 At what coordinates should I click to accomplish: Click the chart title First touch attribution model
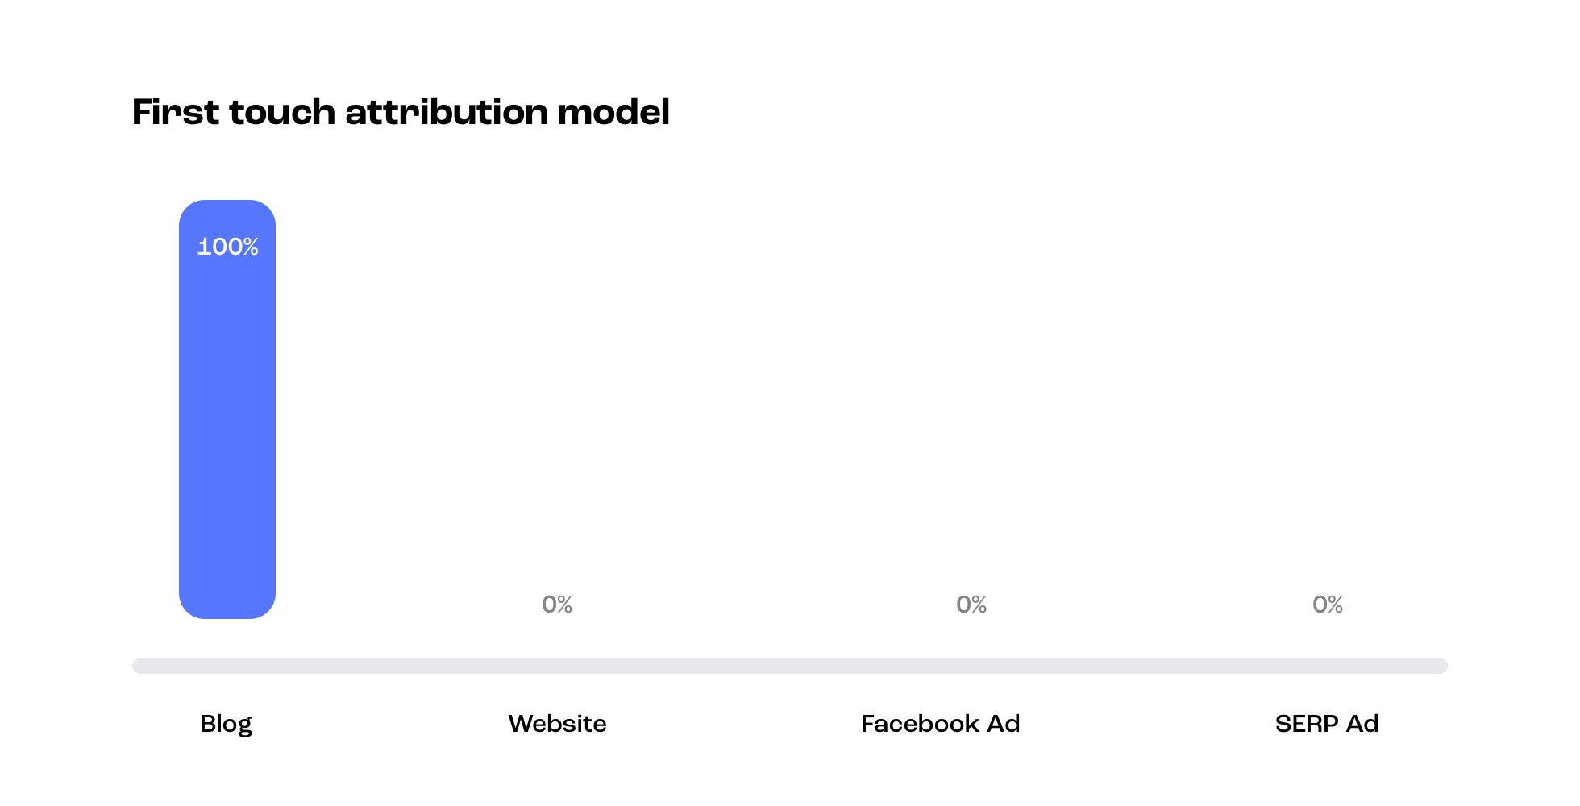tap(401, 112)
